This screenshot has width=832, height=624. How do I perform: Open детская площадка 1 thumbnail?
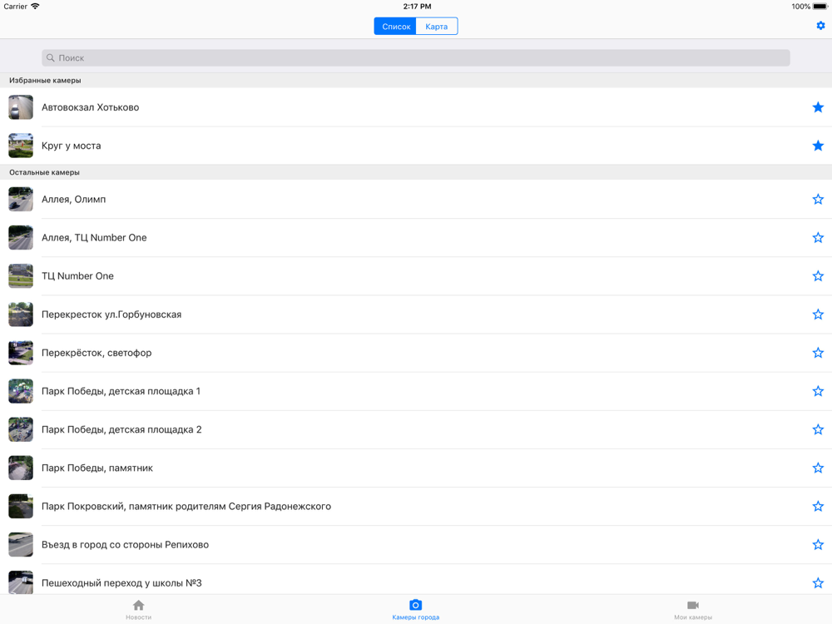point(21,391)
